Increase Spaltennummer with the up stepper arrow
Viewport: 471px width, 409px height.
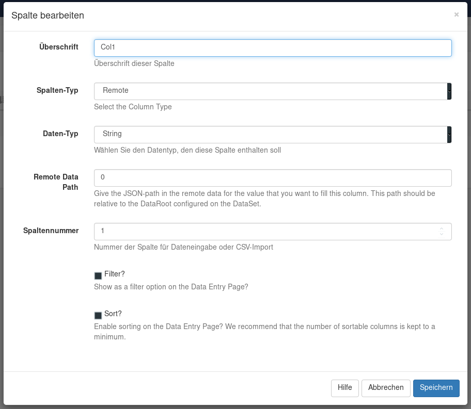tap(442, 229)
